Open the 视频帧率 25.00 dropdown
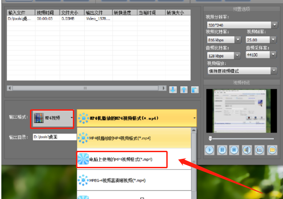Viewport: 283px width, 199px height. [x=273, y=40]
